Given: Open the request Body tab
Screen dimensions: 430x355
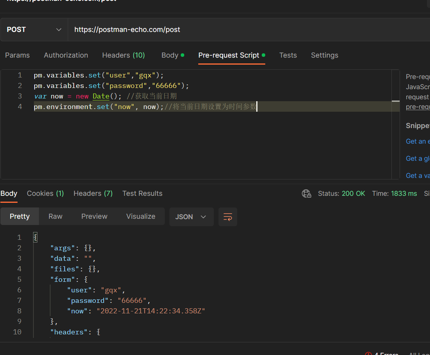Looking at the screenshot, I should pyautogui.click(x=170, y=55).
